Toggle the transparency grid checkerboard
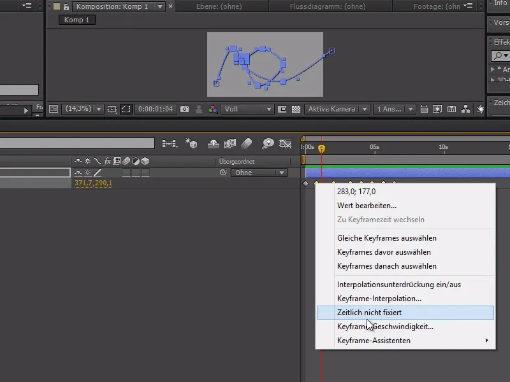This screenshot has width=510, height=382. click(296, 109)
